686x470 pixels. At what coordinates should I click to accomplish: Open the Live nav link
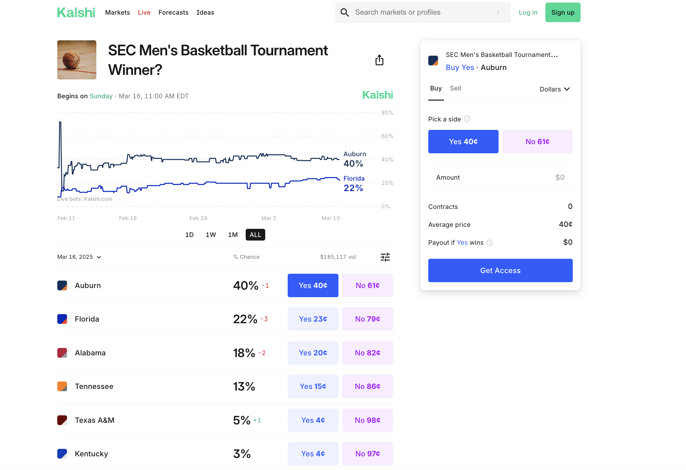(144, 12)
